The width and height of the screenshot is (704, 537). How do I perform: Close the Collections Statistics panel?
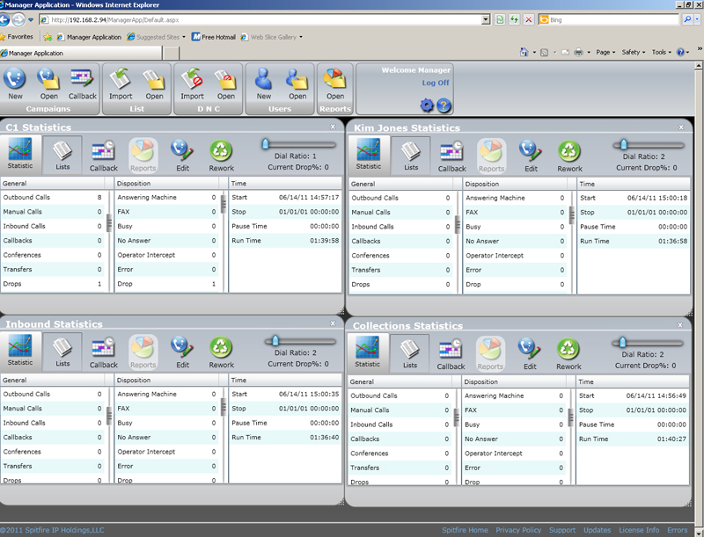coord(680,325)
